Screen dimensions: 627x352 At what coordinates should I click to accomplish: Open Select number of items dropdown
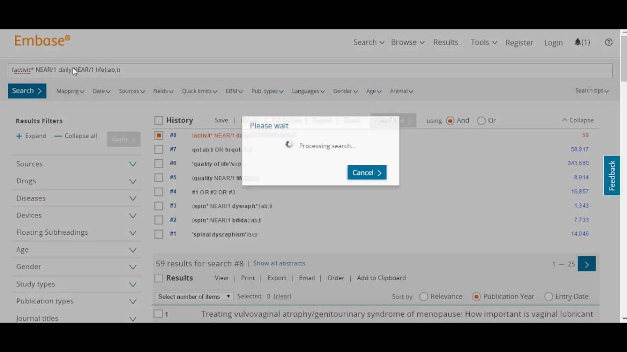pos(194,296)
